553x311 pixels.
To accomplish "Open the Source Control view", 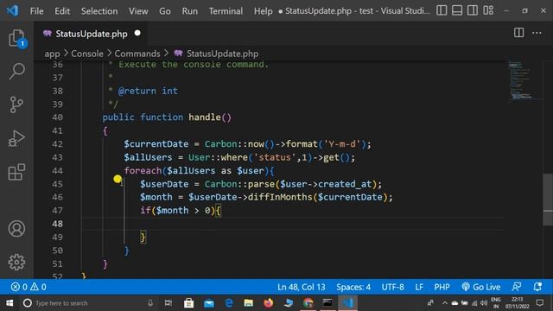I will click(16, 105).
